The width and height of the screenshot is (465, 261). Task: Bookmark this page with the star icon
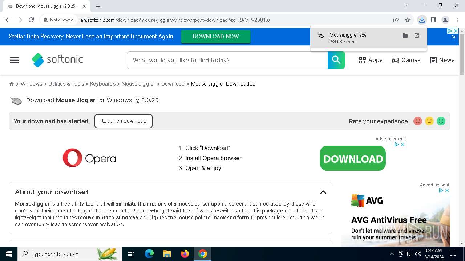(x=408, y=20)
